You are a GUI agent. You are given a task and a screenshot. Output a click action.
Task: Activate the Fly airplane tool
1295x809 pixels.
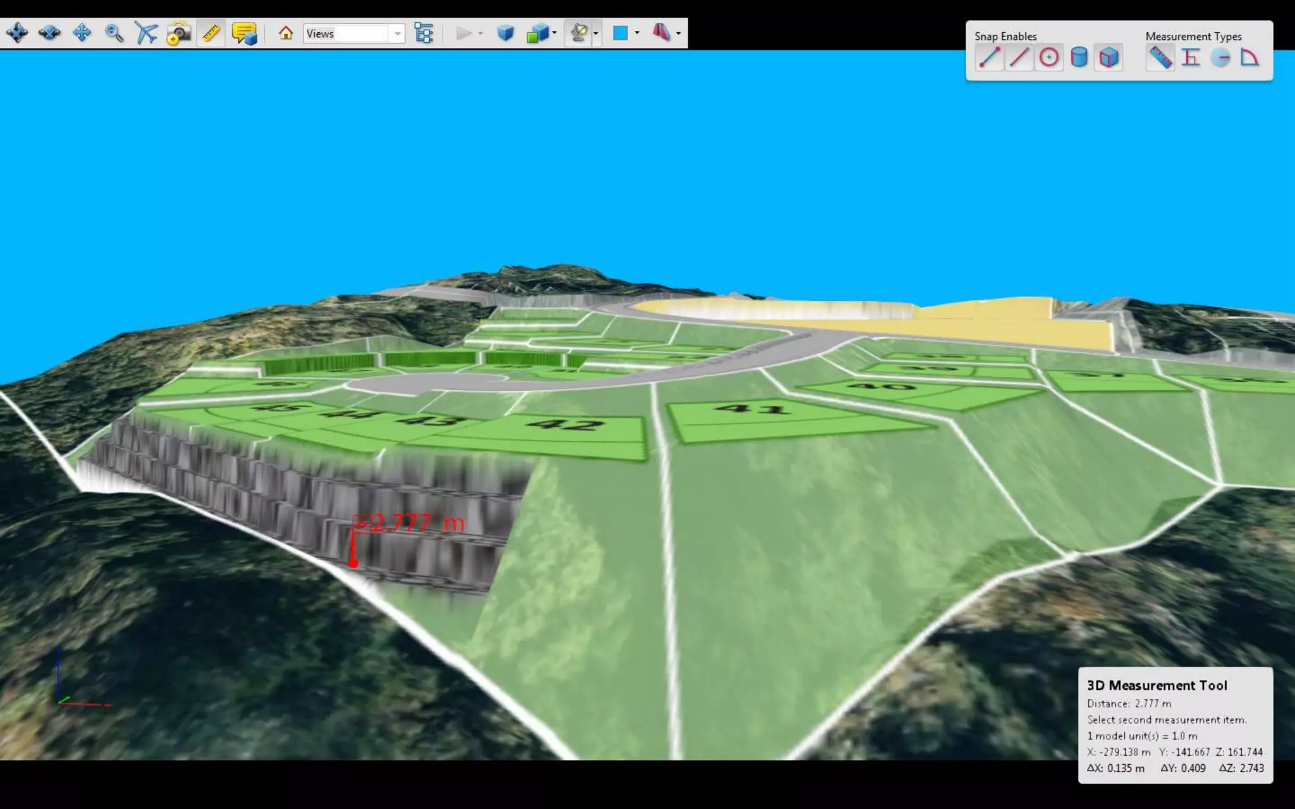146,33
